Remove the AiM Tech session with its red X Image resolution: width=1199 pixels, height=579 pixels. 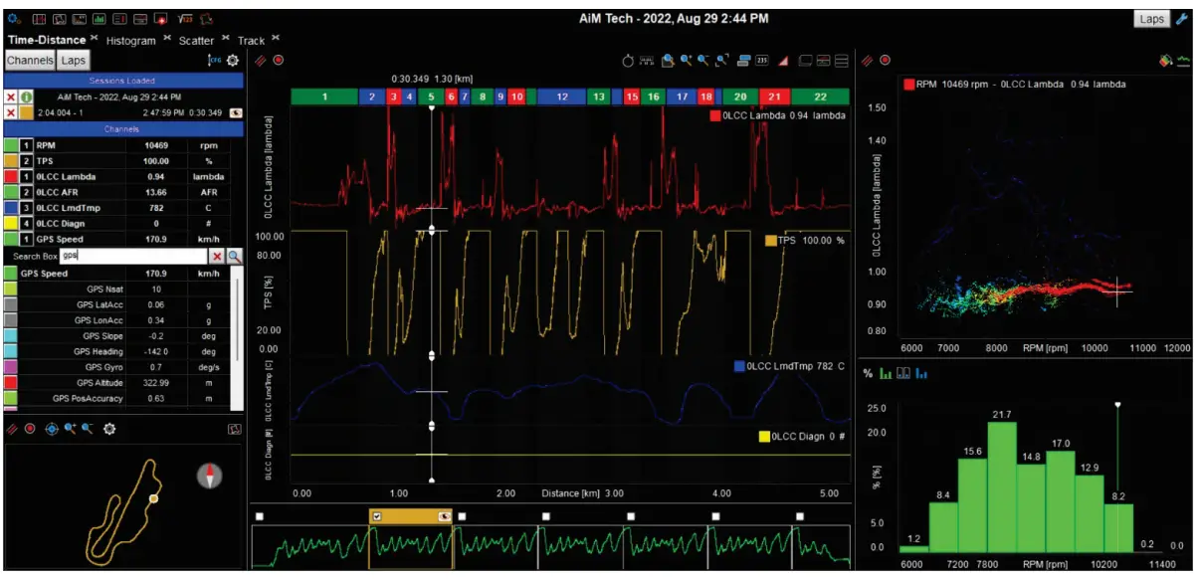tap(11, 97)
